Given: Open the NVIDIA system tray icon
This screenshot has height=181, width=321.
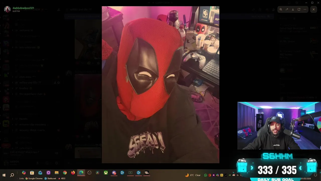Looking at the screenshot, I should pyautogui.click(x=230, y=175).
